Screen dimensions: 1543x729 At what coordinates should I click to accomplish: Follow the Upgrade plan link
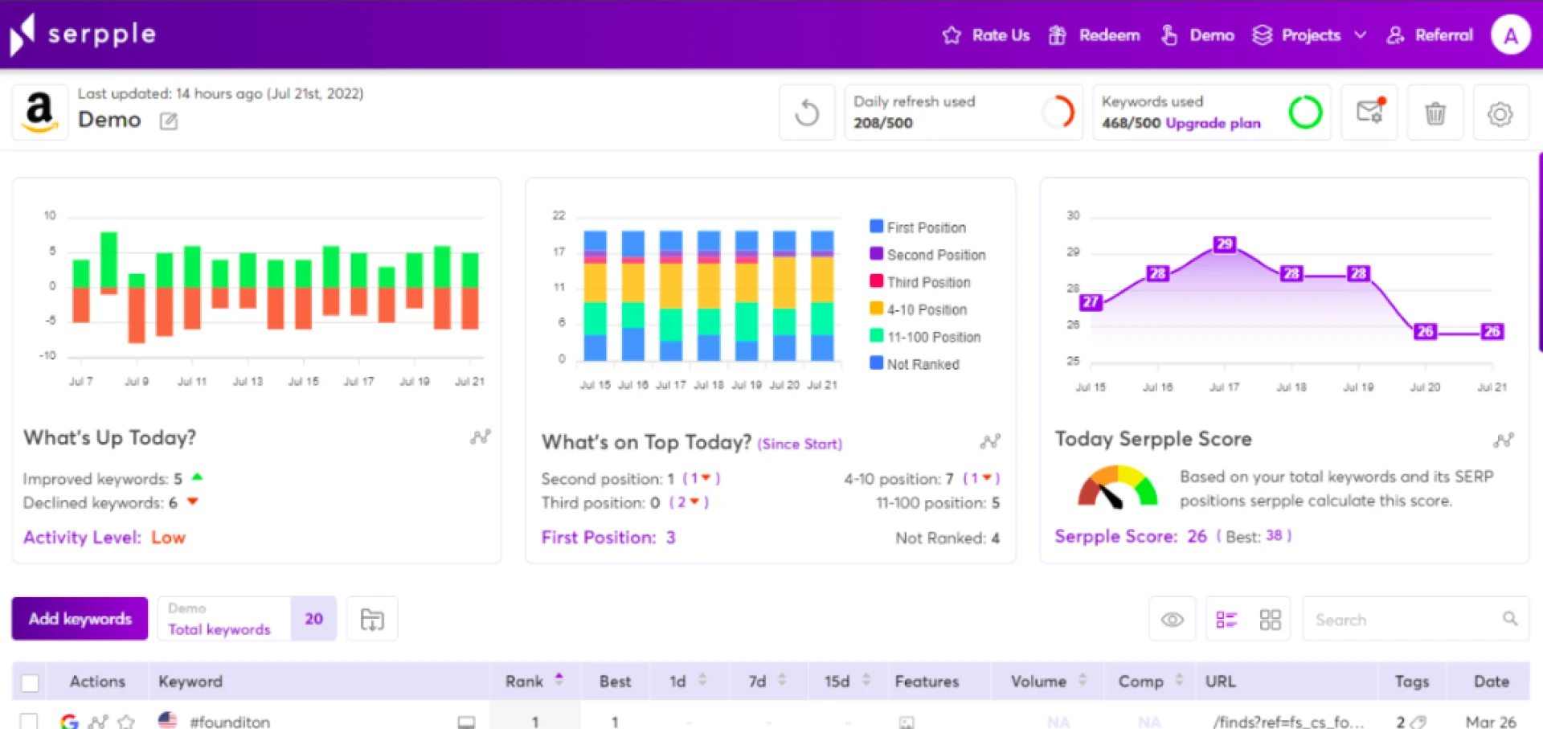1214,124
